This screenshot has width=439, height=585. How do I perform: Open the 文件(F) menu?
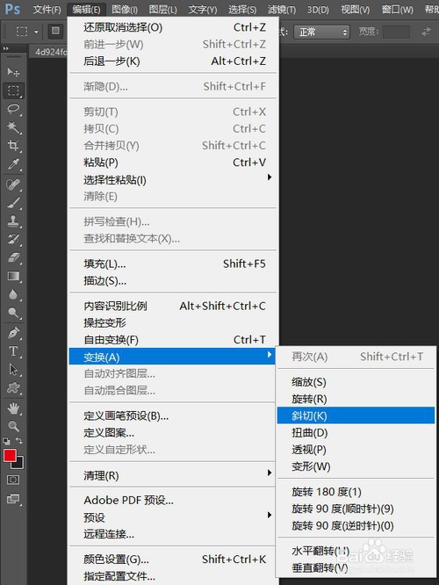point(47,9)
